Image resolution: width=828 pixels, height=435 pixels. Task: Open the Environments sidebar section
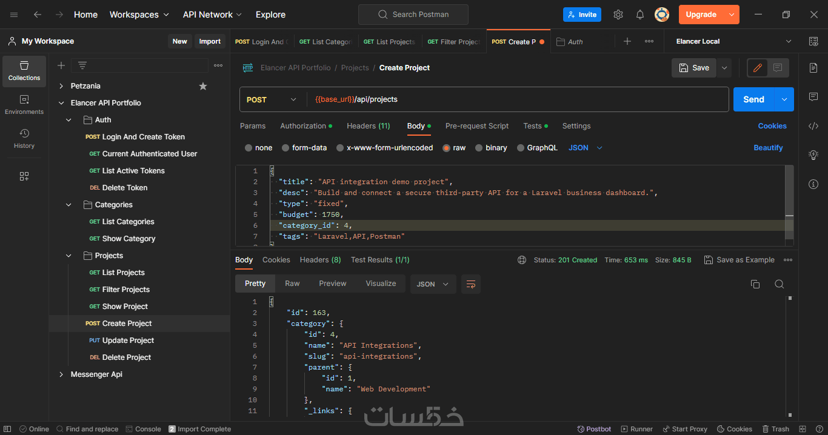(x=24, y=105)
